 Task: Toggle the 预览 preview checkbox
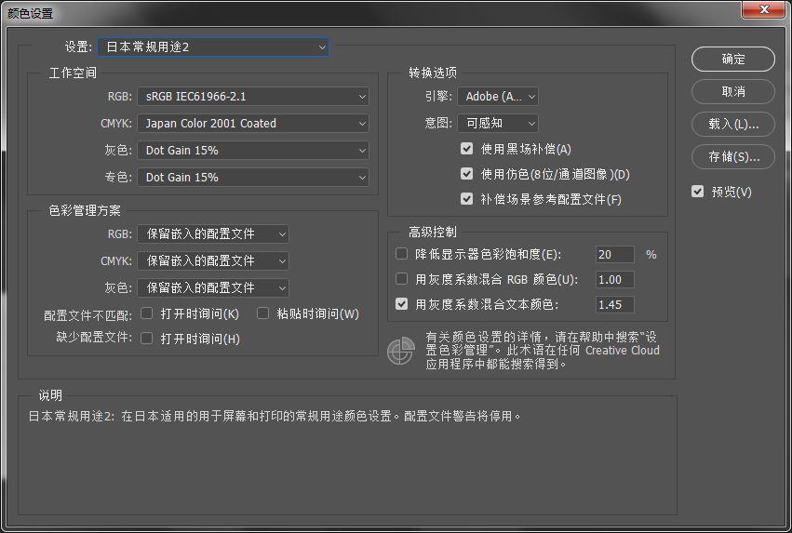pyautogui.click(x=697, y=192)
